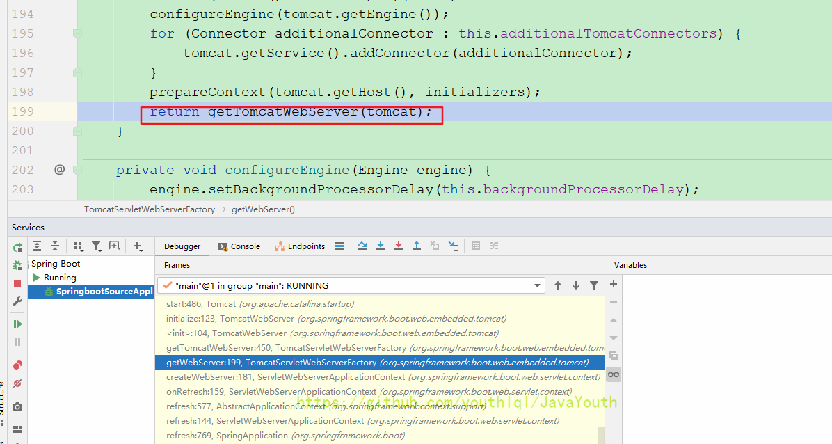Toggle Mute Breakpoints in the debug sidebar
832x444 pixels.
point(17,383)
